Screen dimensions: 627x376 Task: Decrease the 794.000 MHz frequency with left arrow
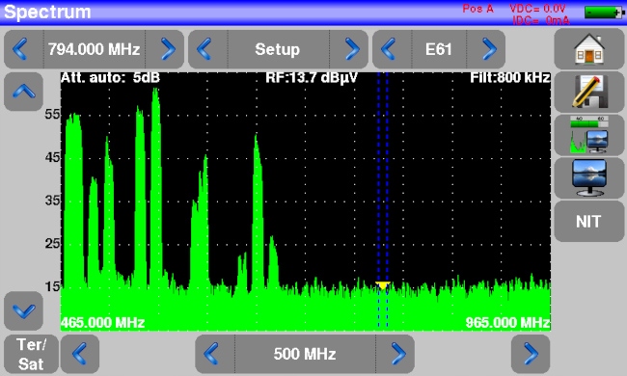coord(23,49)
